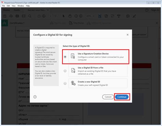Click the email envelope icon
Viewport: 162px width, 126px height.
(24, 16)
